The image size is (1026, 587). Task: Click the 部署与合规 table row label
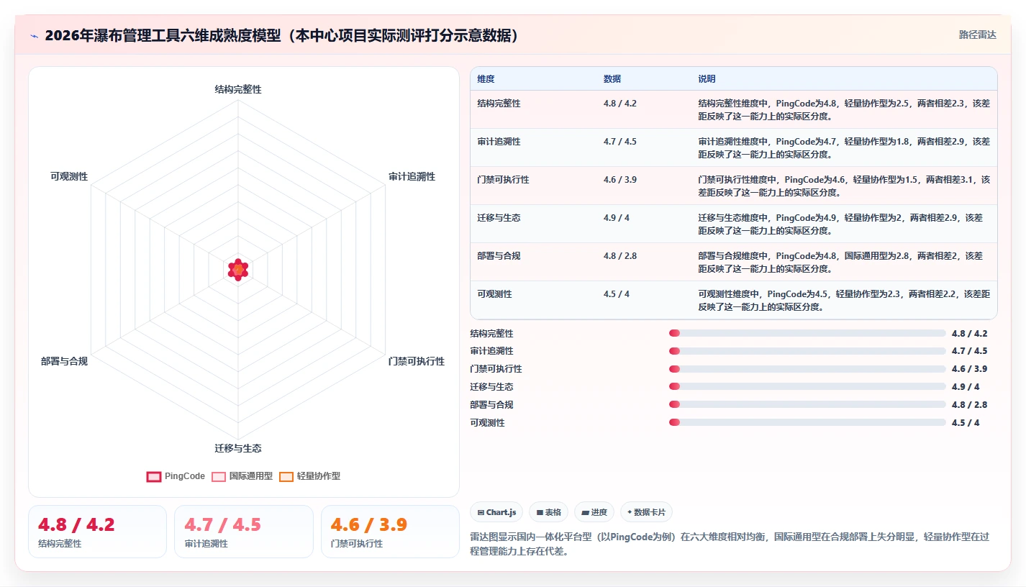[499, 256]
